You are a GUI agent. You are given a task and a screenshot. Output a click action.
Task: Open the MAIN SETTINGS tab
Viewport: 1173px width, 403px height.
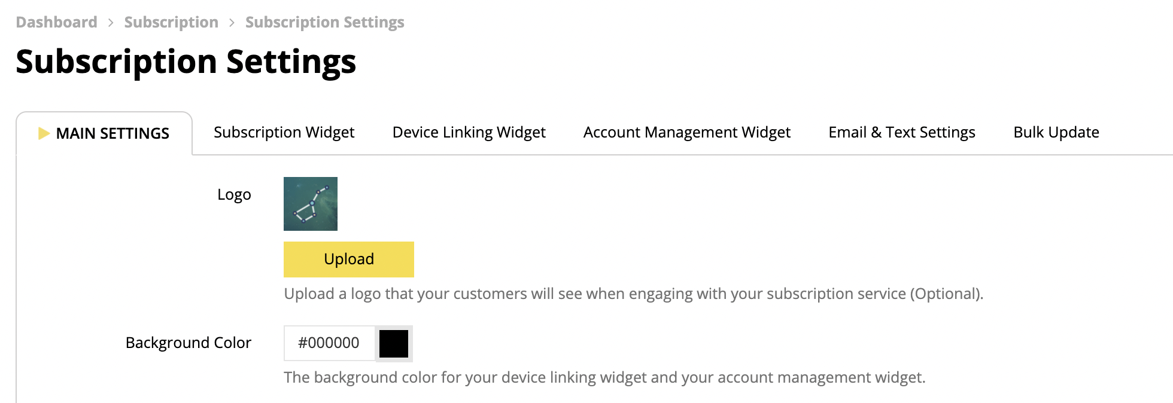(104, 133)
